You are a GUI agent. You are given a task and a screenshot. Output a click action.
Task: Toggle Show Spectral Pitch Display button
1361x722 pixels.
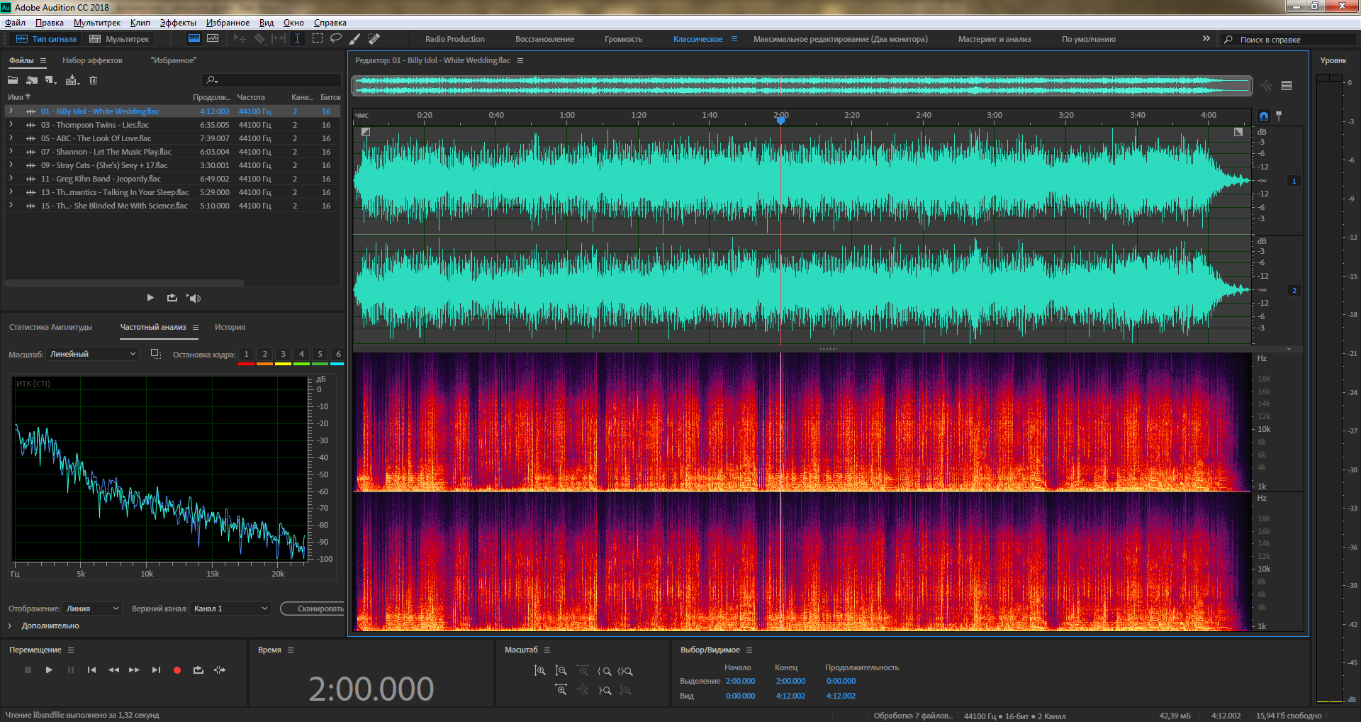pyautogui.click(x=213, y=39)
